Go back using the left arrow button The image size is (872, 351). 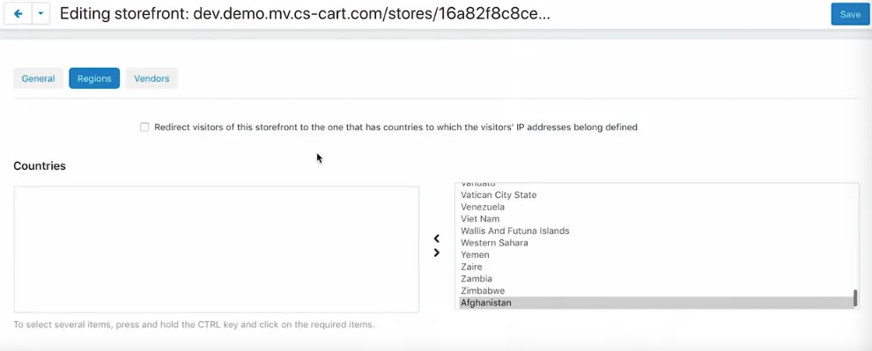coord(18,14)
